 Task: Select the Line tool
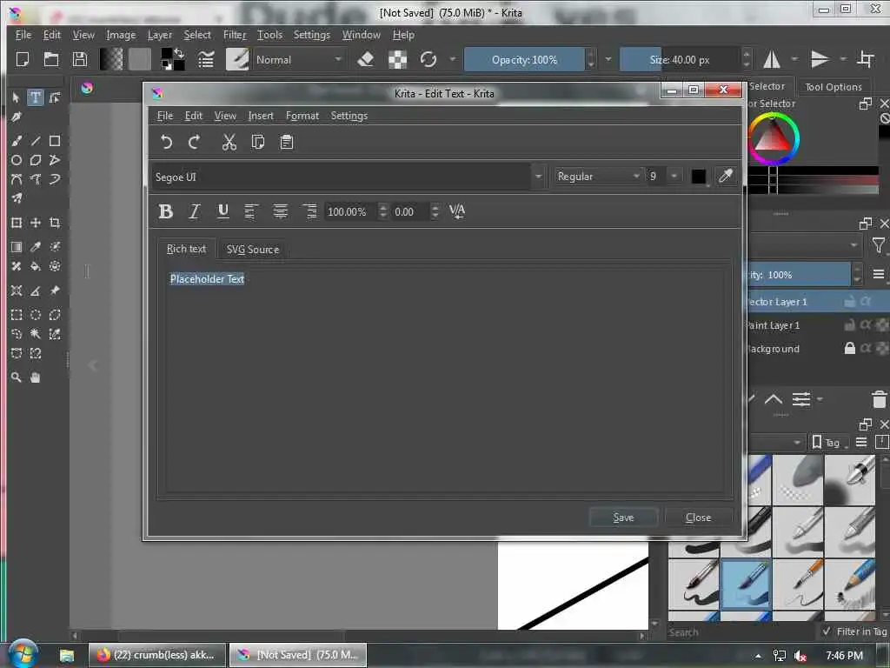35,141
